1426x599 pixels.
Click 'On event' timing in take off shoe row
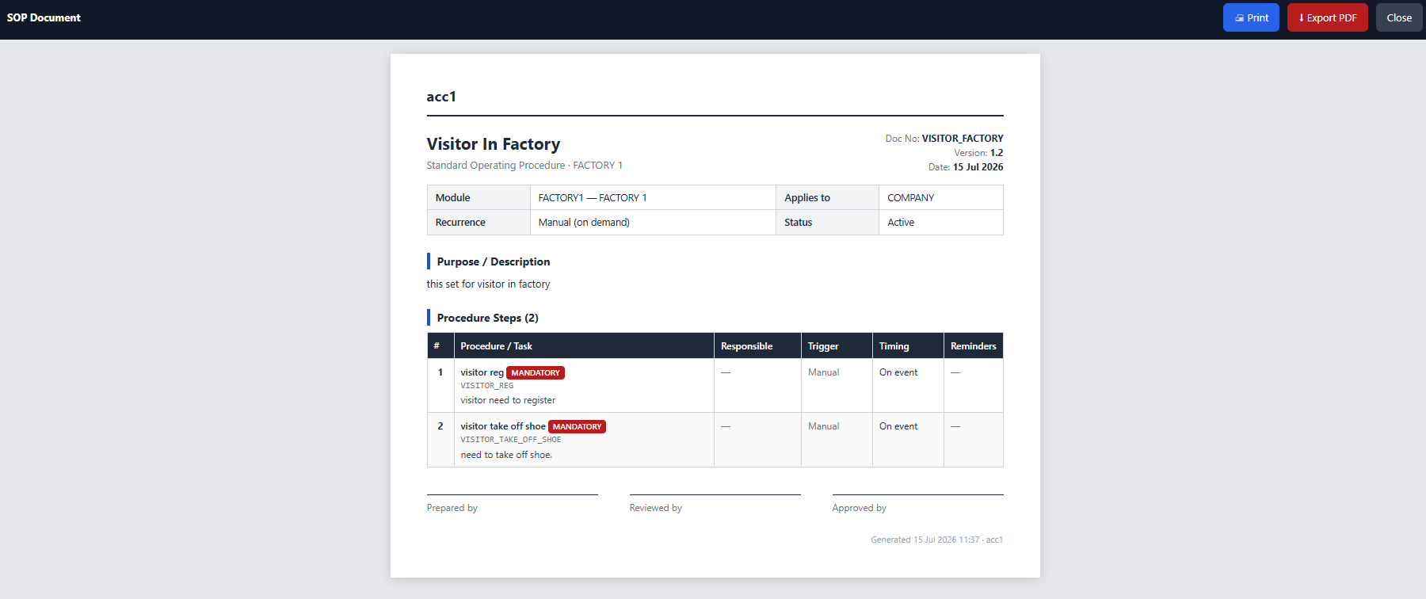(898, 426)
